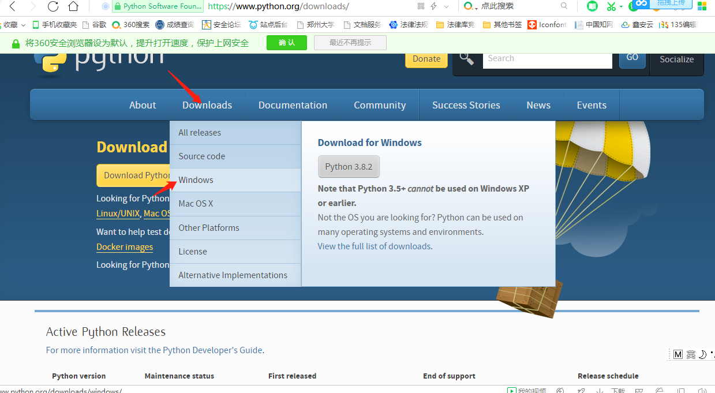
Task: Open the green scissors screenshot tool
Action: (x=611, y=7)
